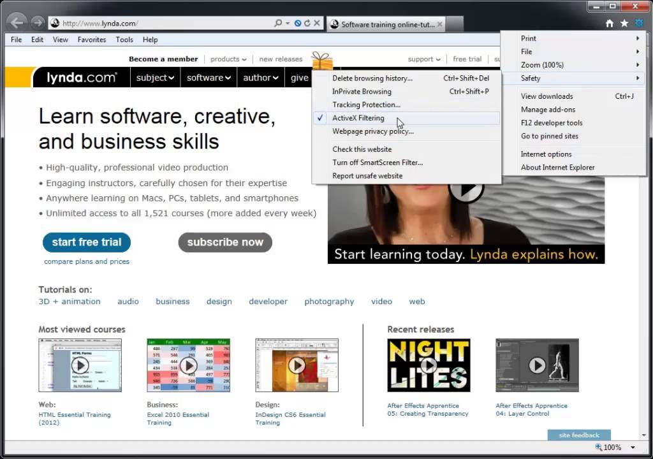Open the Favorites menu
The width and height of the screenshot is (653, 459).
(x=92, y=40)
